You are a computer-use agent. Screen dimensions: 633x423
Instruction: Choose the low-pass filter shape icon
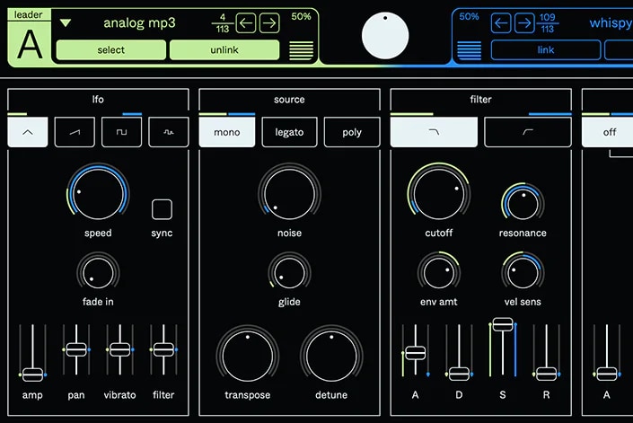pyautogui.click(x=434, y=132)
